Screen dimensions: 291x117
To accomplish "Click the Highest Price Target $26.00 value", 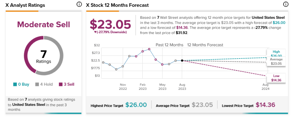I will tap(136, 105).
